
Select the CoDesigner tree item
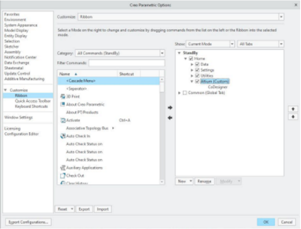[x=217, y=87]
